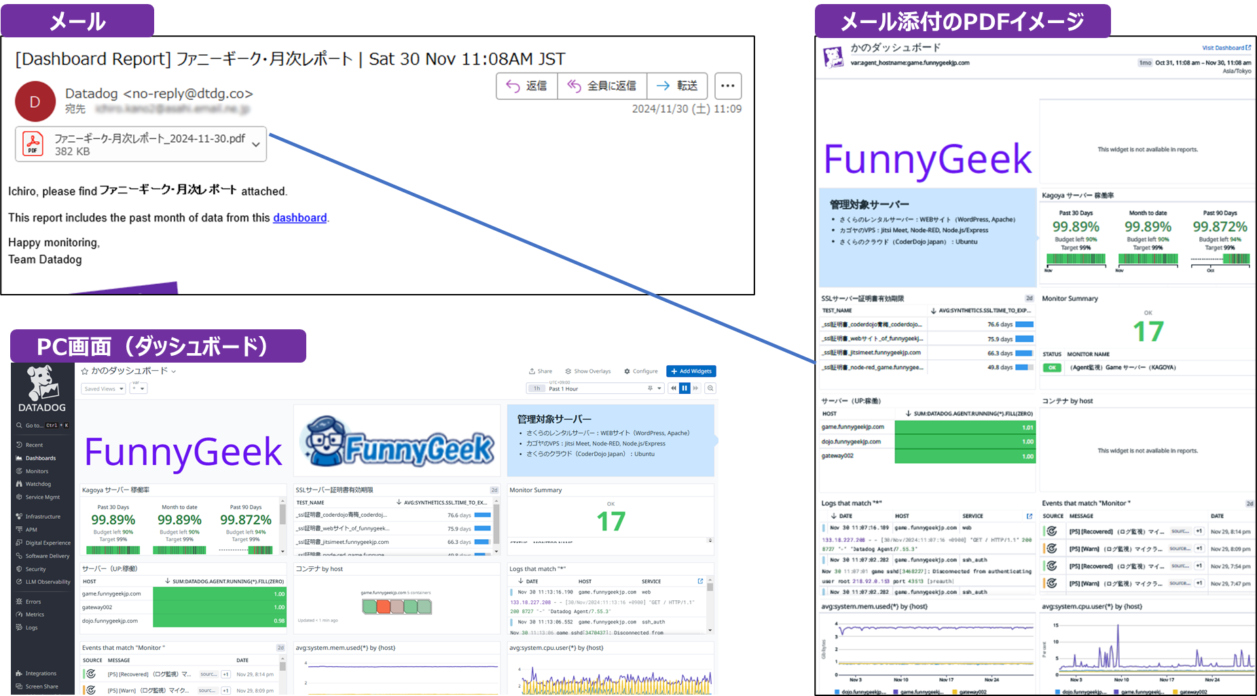Image resolution: width=1257 pixels, height=696 pixels.
Task: Pin the Past 1 Hour time frame
Action: point(651,388)
